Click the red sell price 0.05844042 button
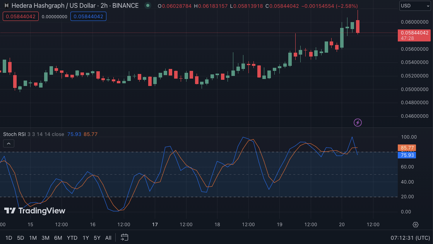The image size is (433, 244). (x=21, y=16)
